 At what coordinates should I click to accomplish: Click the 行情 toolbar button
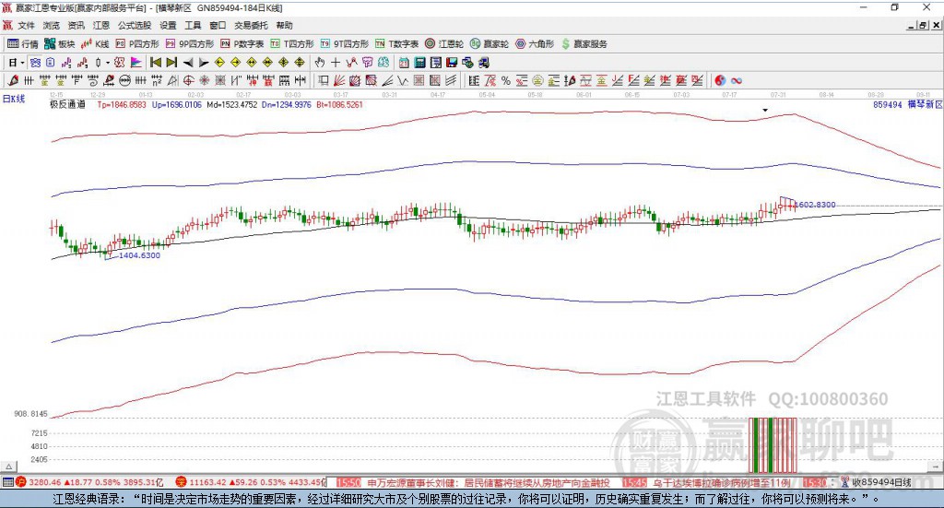[23, 44]
